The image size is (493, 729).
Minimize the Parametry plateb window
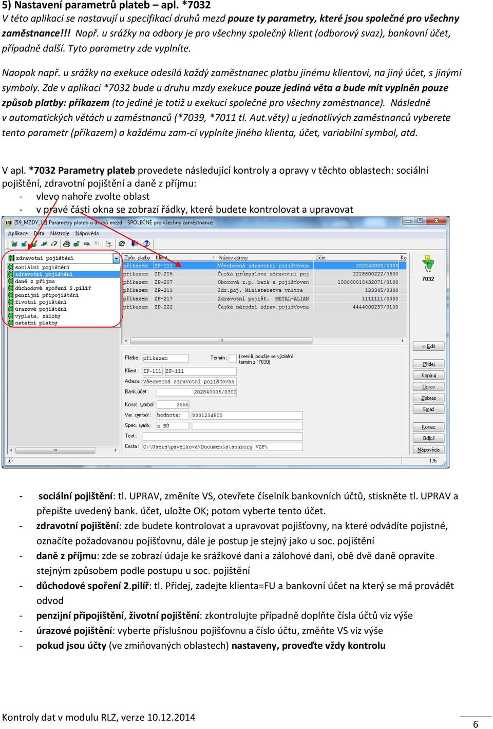409,221
